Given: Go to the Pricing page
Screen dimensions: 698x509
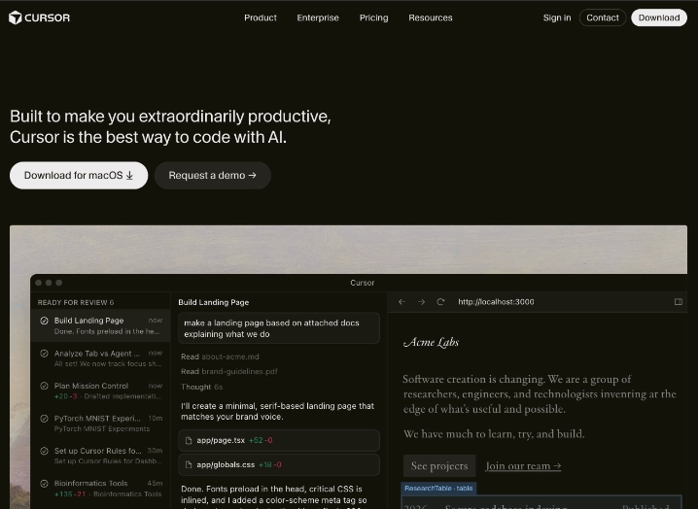Looking at the screenshot, I should pyautogui.click(x=374, y=17).
